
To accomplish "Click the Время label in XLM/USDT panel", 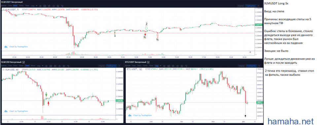I will [4, 6].
